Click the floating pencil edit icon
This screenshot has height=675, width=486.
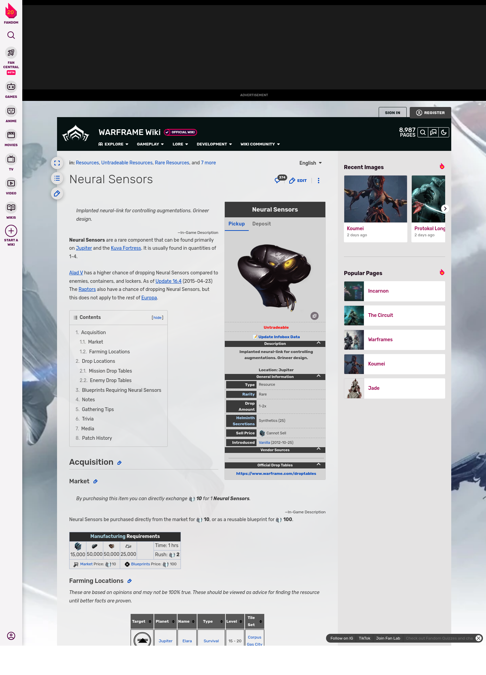57,193
